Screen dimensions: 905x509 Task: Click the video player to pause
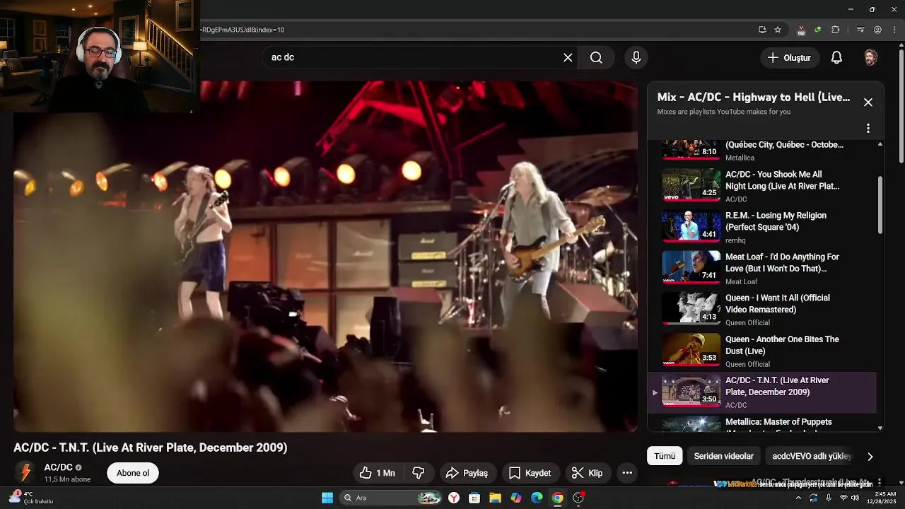point(325,256)
